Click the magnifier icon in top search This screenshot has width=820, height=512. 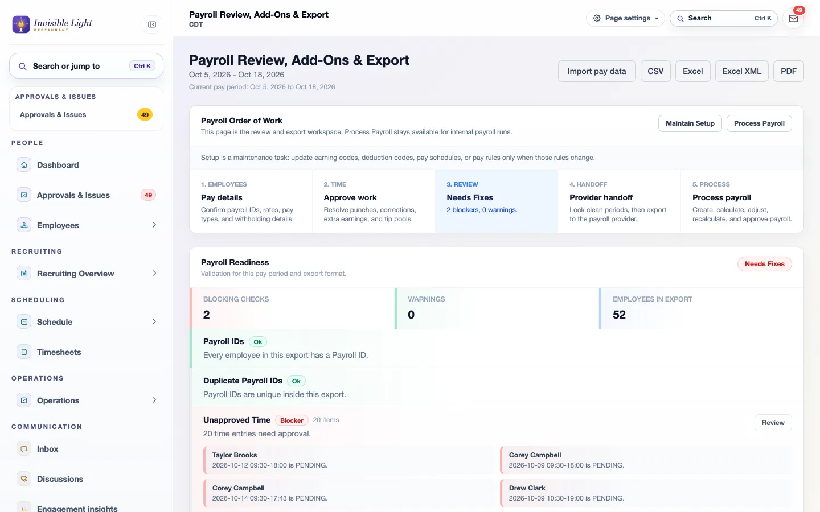tap(680, 18)
